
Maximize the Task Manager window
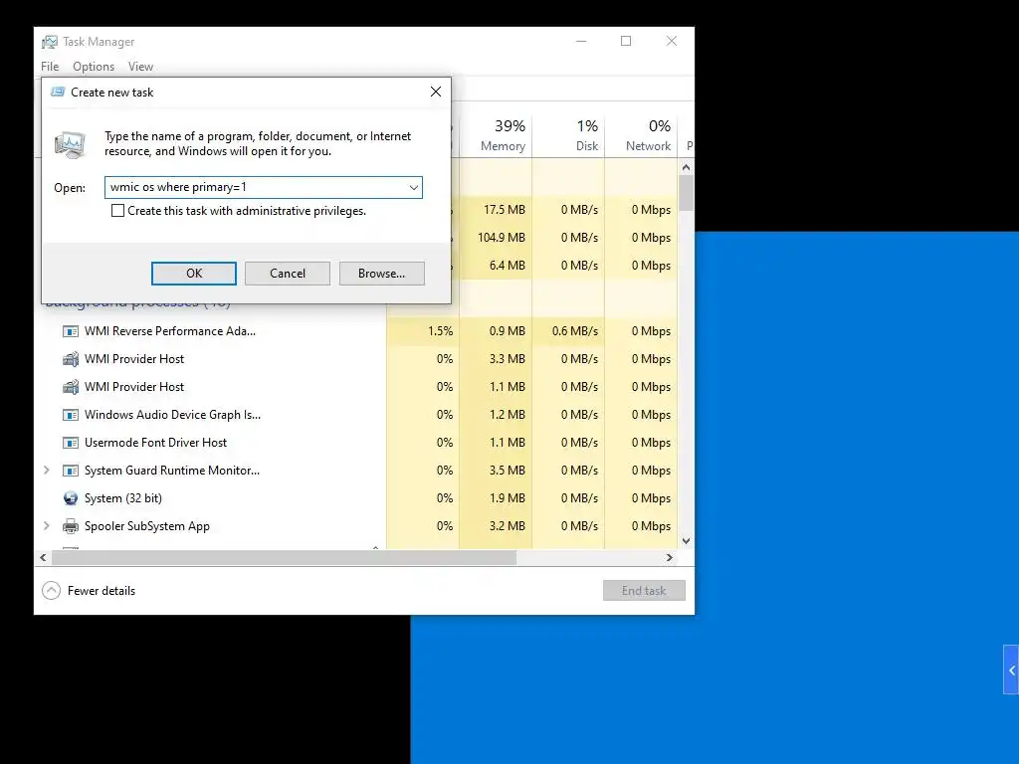coord(626,41)
